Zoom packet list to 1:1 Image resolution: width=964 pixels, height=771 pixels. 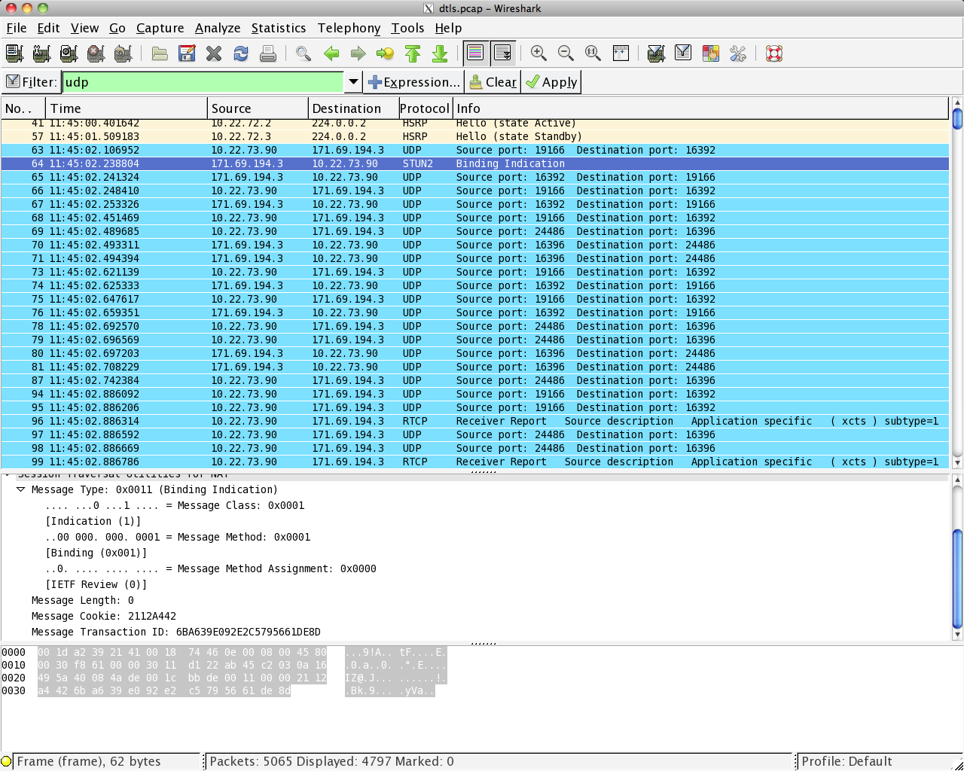tap(593, 53)
